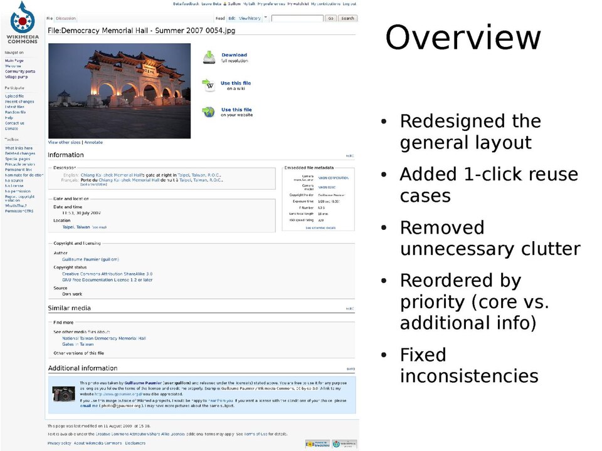Click the green Download full resolution icon
This screenshot has width=602, height=451.
209,58
